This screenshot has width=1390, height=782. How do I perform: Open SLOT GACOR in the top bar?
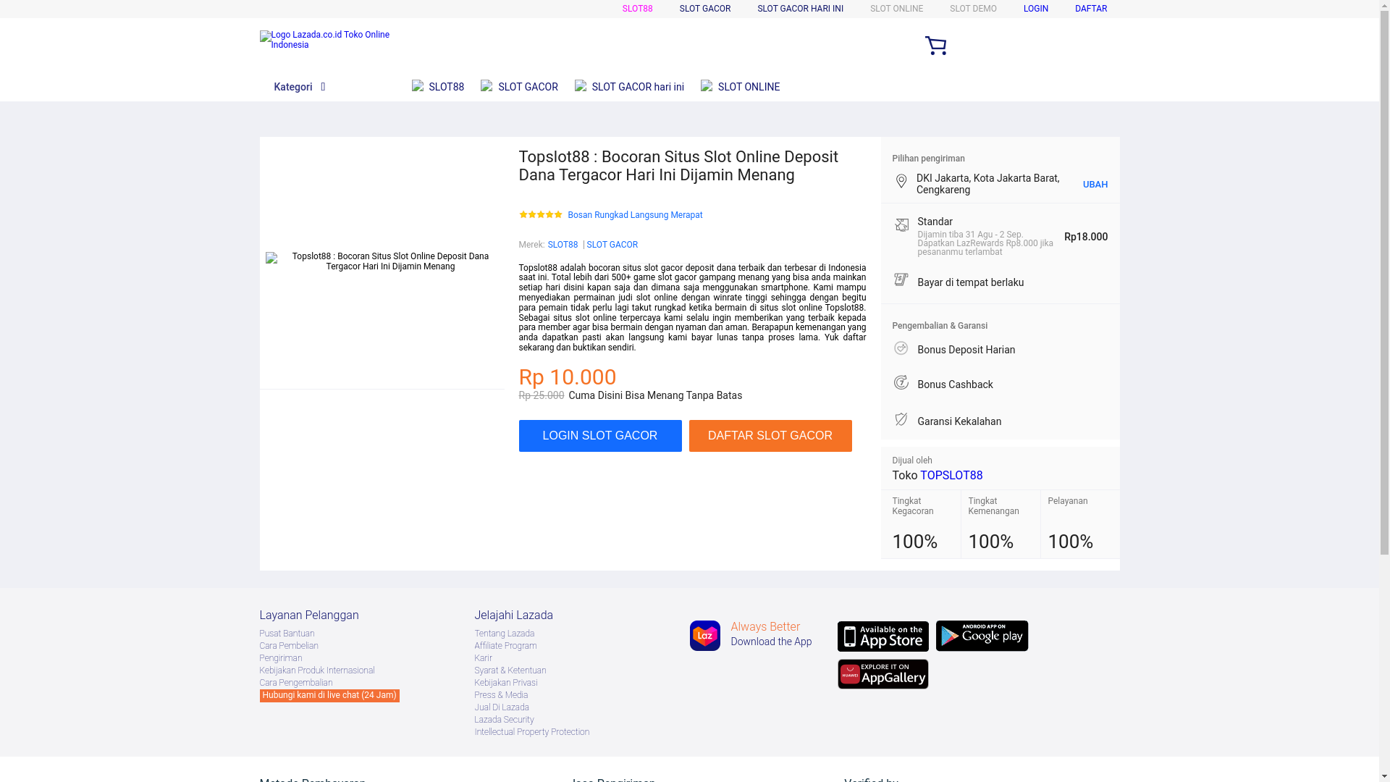(x=704, y=9)
